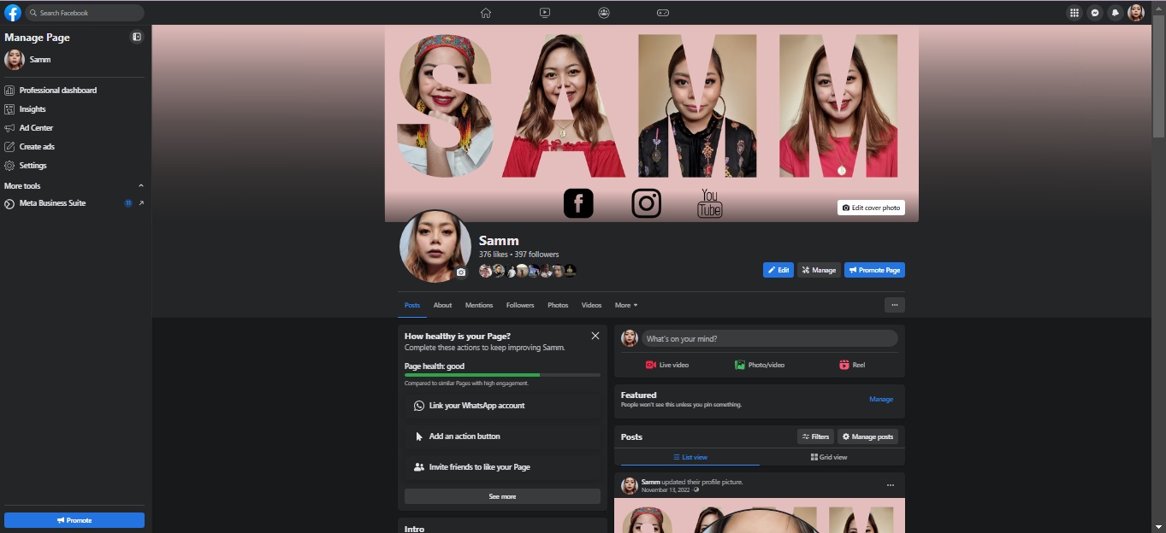Open Meta Business Suite external link
Viewport: 1166px width, 533px height.
click(141, 203)
